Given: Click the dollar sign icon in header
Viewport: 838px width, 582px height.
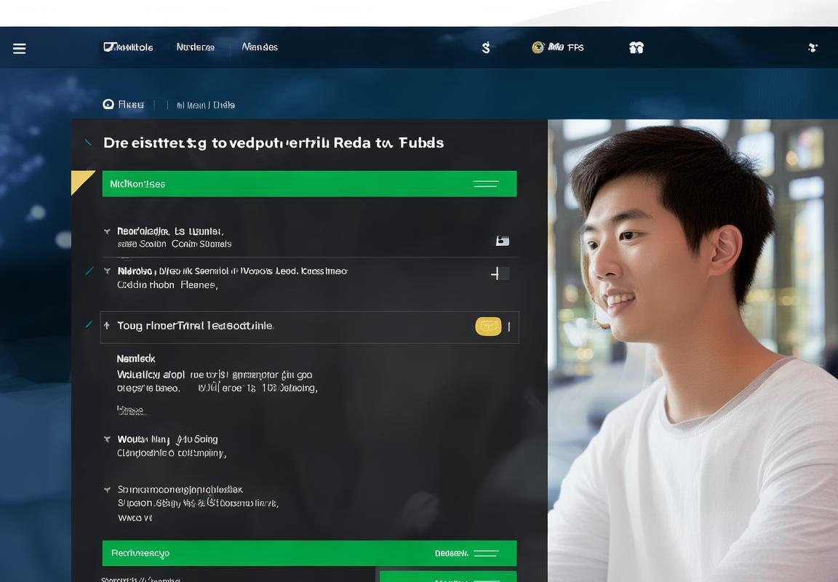Looking at the screenshot, I should click(486, 47).
